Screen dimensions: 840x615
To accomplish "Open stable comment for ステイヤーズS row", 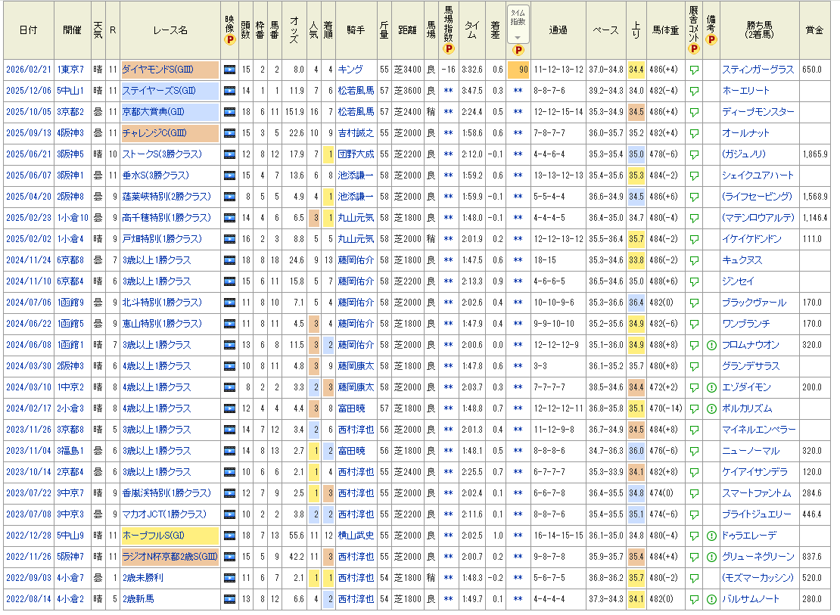I will 694,91.
